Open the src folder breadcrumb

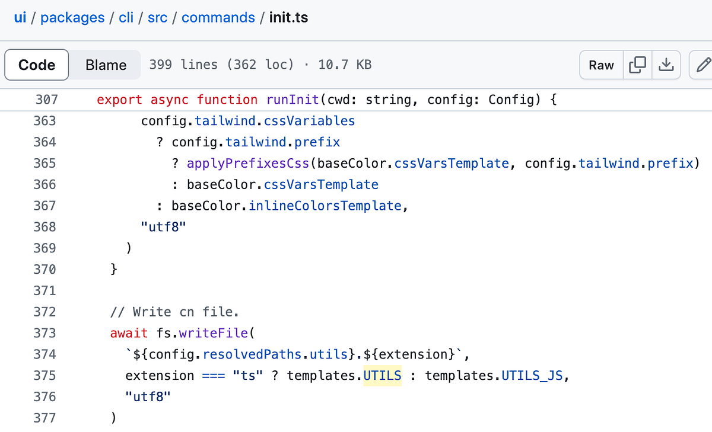pos(157,18)
